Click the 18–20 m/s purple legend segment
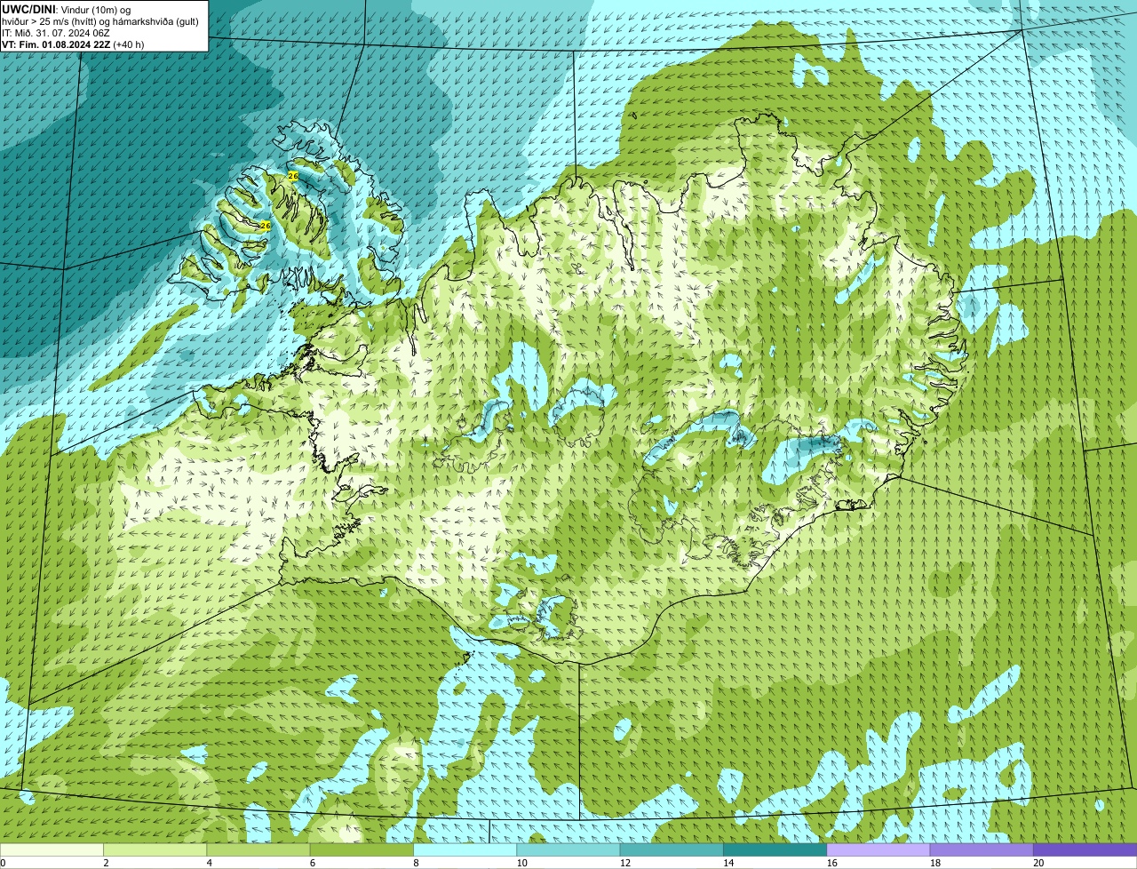The height and width of the screenshot is (869, 1137). (982, 849)
